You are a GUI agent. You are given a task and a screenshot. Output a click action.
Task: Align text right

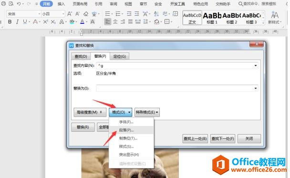point(123,22)
